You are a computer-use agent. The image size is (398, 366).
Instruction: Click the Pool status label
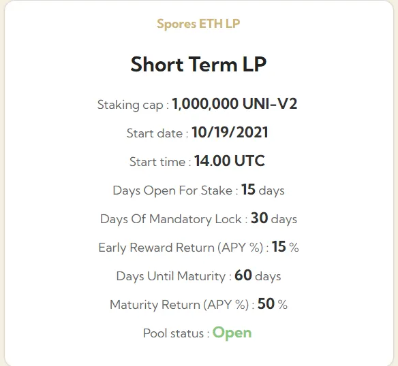(177, 333)
